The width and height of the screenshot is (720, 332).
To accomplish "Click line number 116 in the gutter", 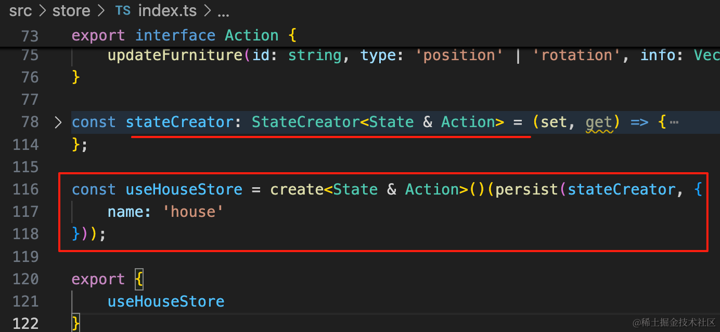I will click(25, 189).
